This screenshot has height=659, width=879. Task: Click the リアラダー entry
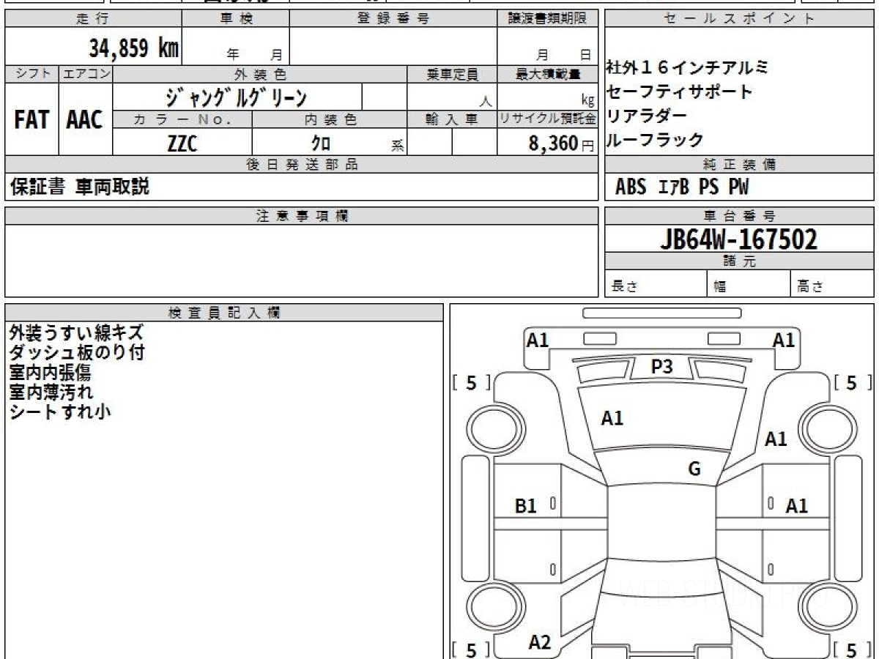pyautogui.click(x=646, y=116)
